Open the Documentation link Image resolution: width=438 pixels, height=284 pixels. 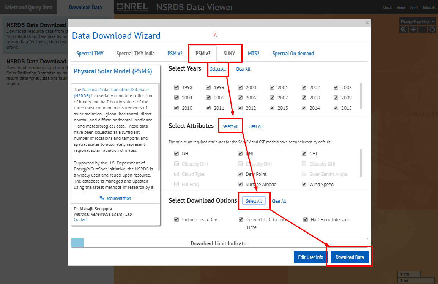[115, 199]
